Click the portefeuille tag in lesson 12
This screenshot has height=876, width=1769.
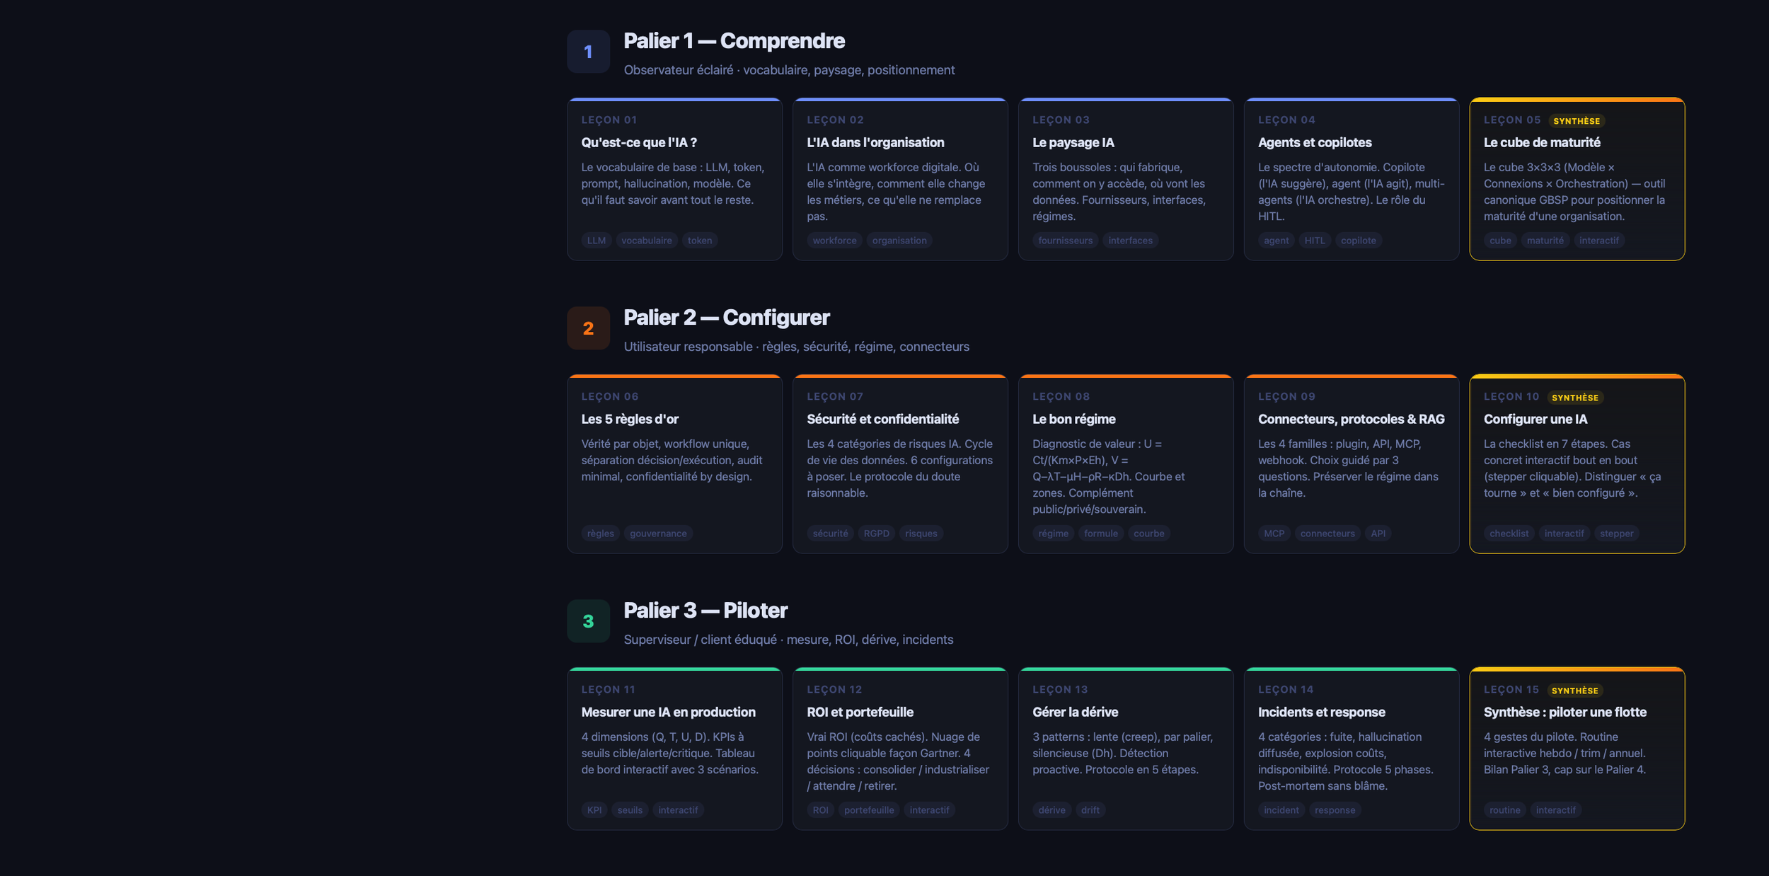869,810
